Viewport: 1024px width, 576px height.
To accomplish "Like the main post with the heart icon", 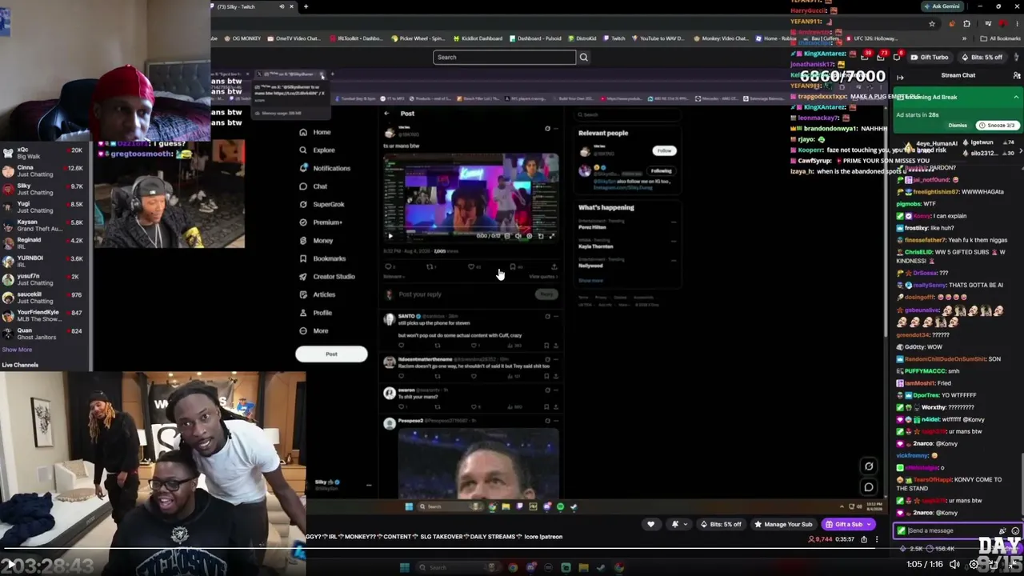I will (x=471, y=266).
